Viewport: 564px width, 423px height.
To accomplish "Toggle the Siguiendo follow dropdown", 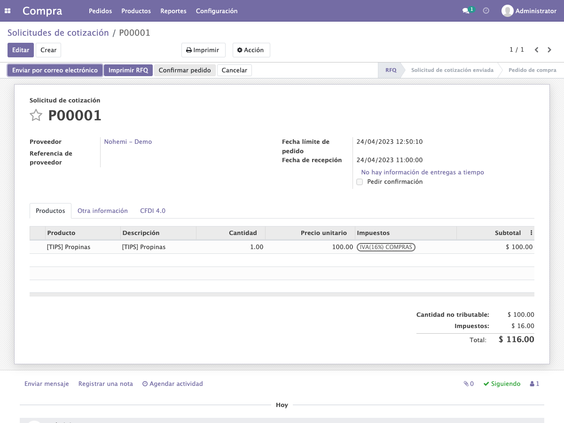I will [501, 384].
